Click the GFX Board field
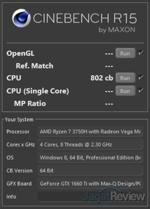Viewport: 150px width, 209px height. tap(90, 184)
